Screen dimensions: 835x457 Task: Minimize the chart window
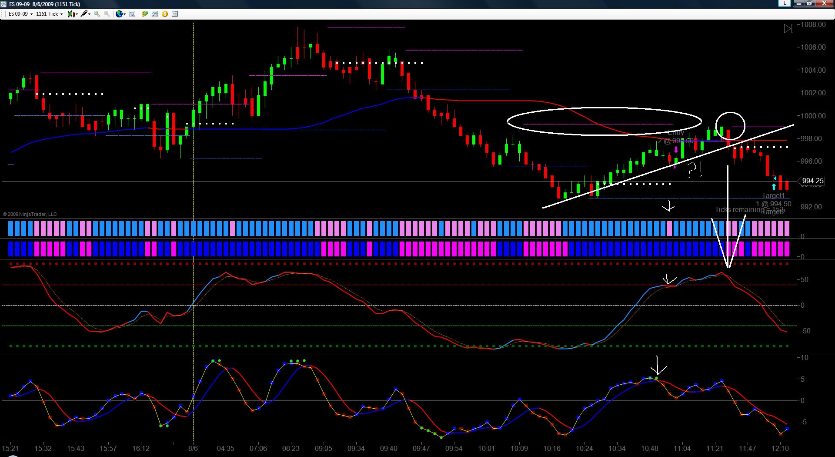pyautogui.click(x=798, y=3)
